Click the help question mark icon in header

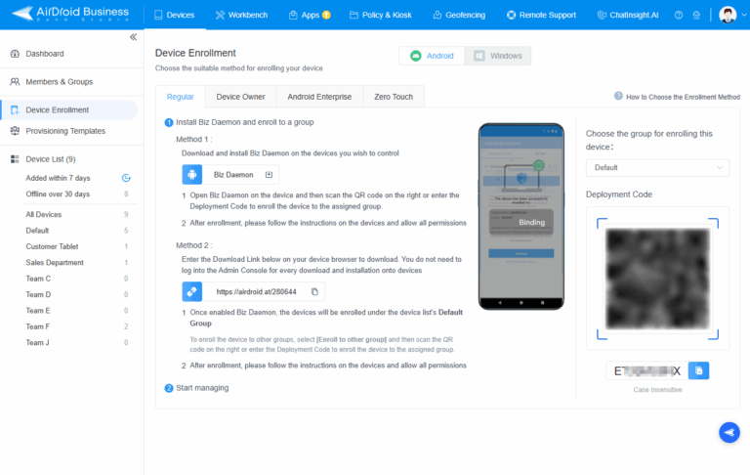pos(679,15)
